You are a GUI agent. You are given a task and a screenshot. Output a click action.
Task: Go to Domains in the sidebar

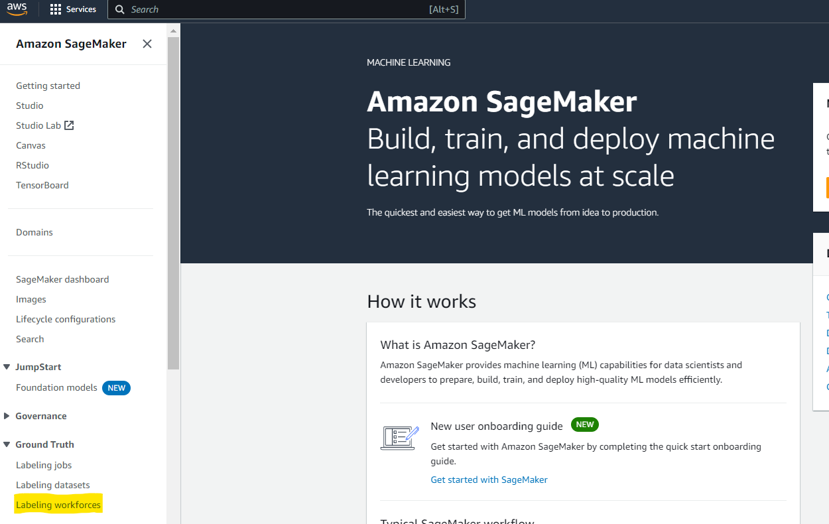[x=34, y=232]
